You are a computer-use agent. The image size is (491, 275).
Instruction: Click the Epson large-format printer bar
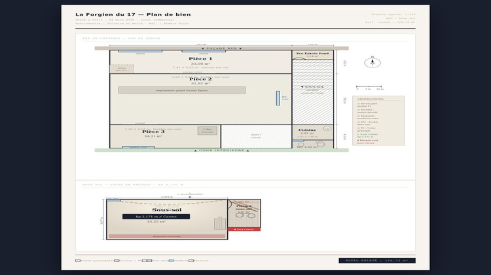tap(182, 90)
